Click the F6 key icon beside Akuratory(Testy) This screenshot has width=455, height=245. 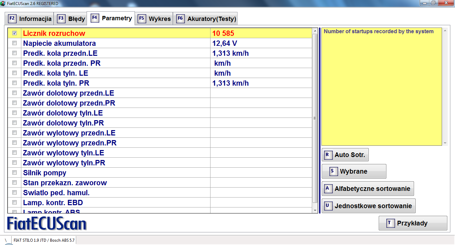(x=180, y=19)
